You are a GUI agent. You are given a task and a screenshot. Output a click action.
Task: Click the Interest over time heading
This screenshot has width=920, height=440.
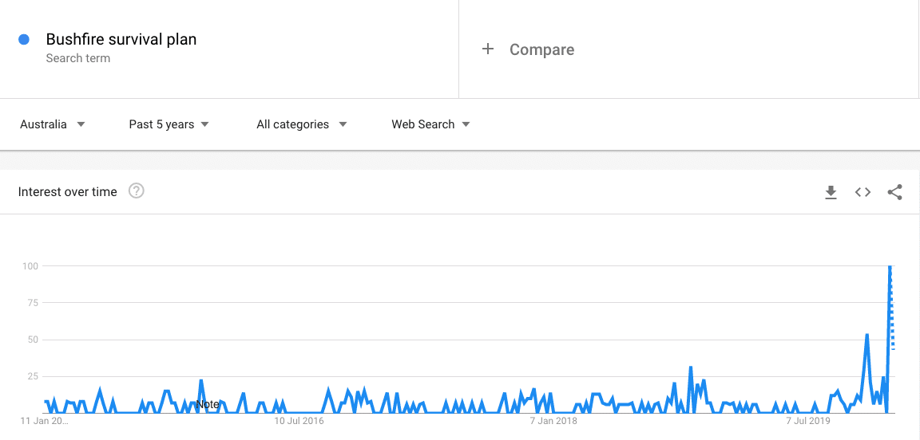68,191
